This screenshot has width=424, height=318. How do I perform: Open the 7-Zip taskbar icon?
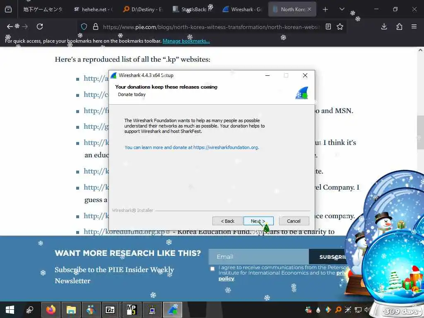click(110, 310)
